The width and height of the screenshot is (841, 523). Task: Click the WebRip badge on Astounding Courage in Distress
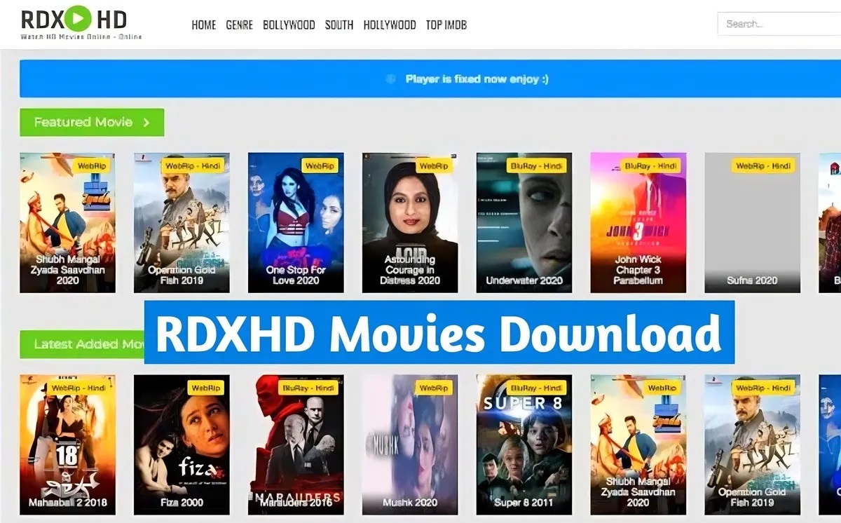coord(434,166)
